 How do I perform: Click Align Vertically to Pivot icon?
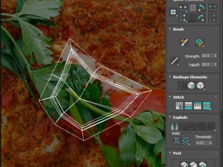tap(183, 18)
